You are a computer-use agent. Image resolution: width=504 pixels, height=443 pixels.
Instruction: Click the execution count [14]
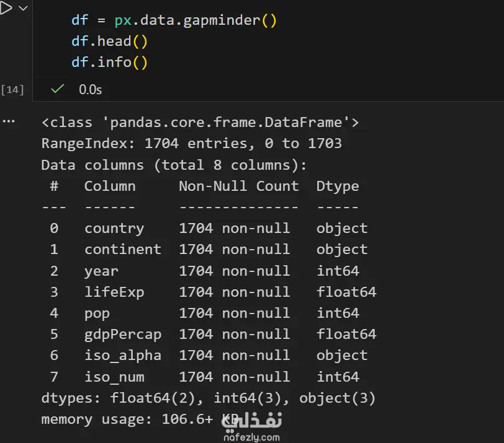tap(12, 90)
